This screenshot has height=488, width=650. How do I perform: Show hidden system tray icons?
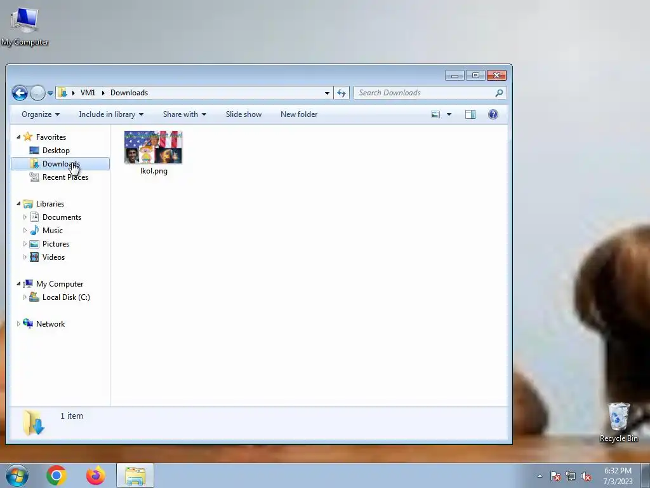[540, 476]
